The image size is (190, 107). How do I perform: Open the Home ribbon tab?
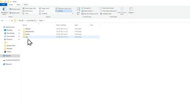[11, 5]
